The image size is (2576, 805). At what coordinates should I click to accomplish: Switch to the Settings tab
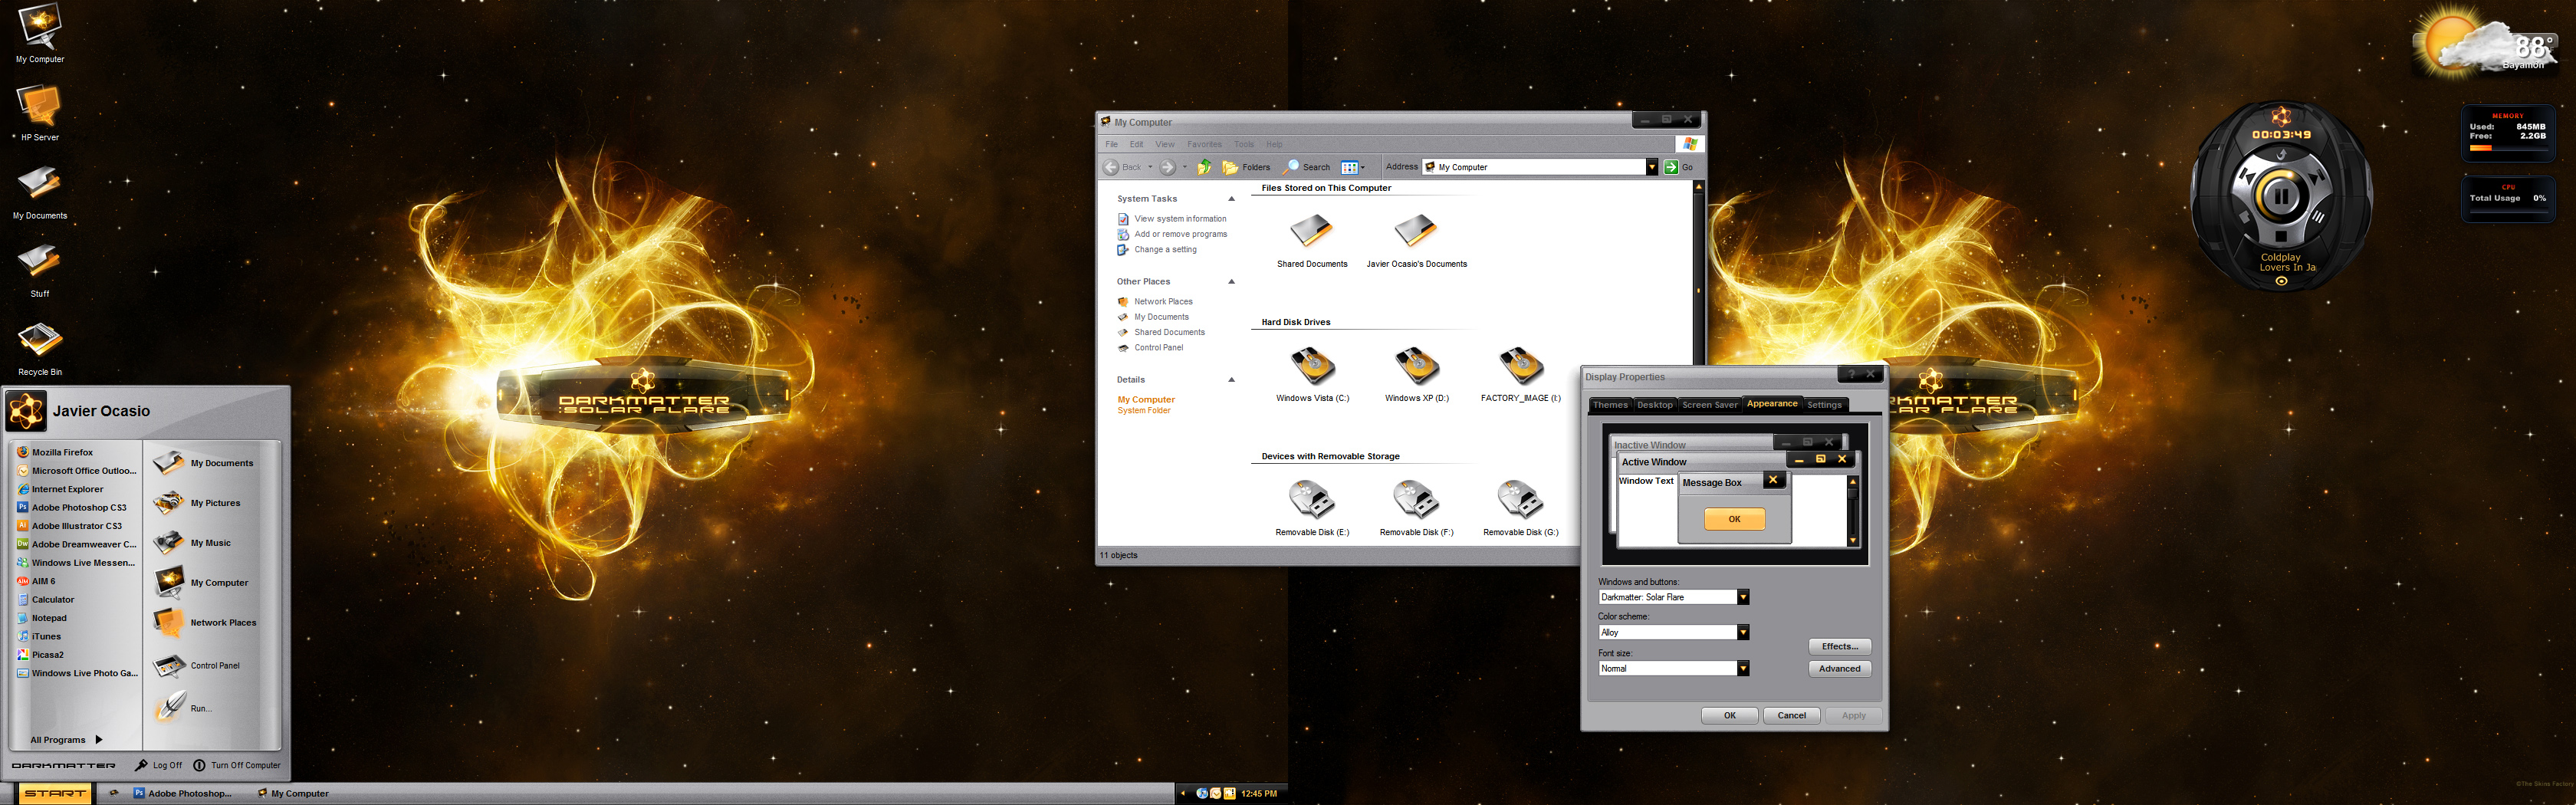coord(1824,405)
